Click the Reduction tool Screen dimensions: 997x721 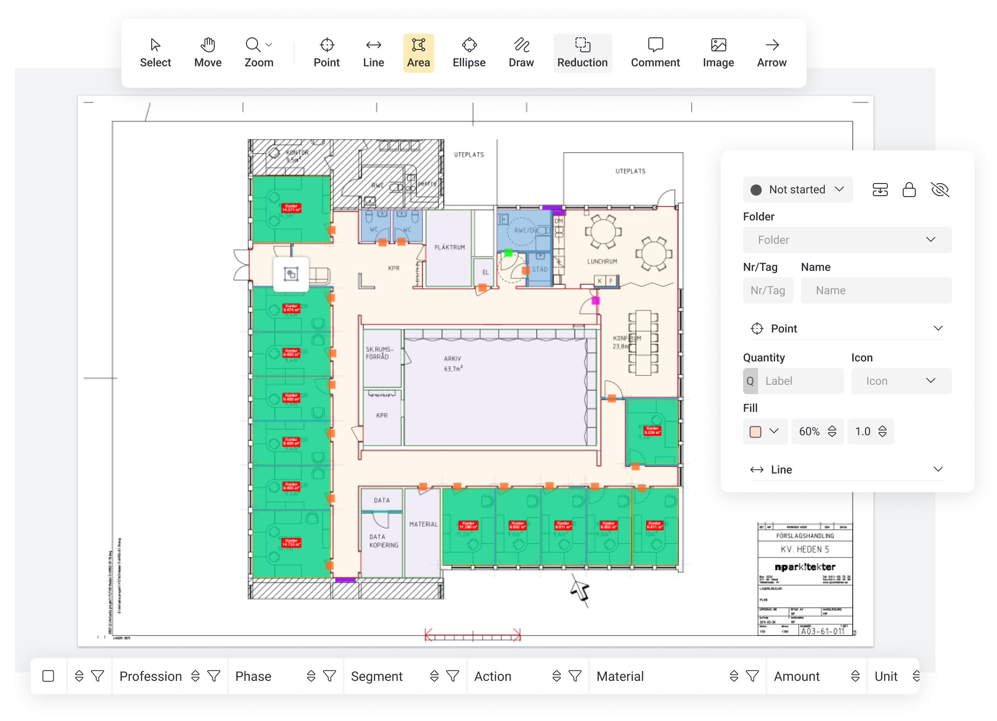582,53
